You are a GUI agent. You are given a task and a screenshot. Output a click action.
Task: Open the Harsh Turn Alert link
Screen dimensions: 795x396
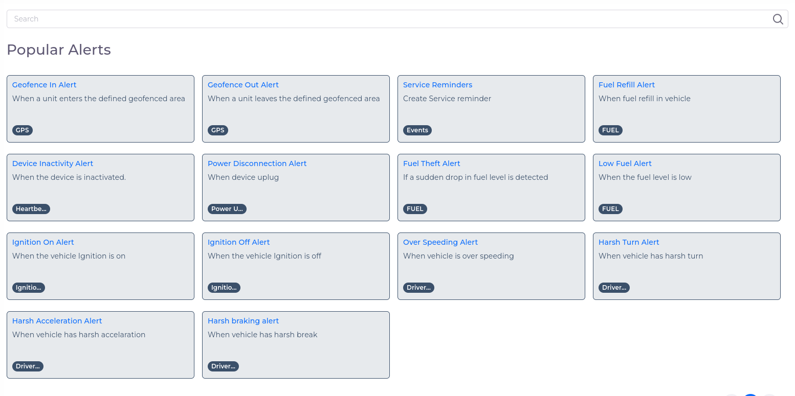pos(629,242)
